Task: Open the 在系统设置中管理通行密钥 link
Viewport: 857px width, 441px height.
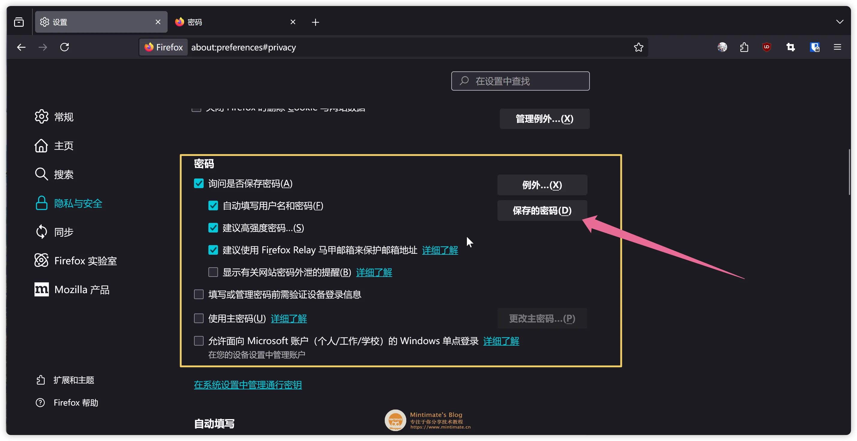Action: [247, 385]
